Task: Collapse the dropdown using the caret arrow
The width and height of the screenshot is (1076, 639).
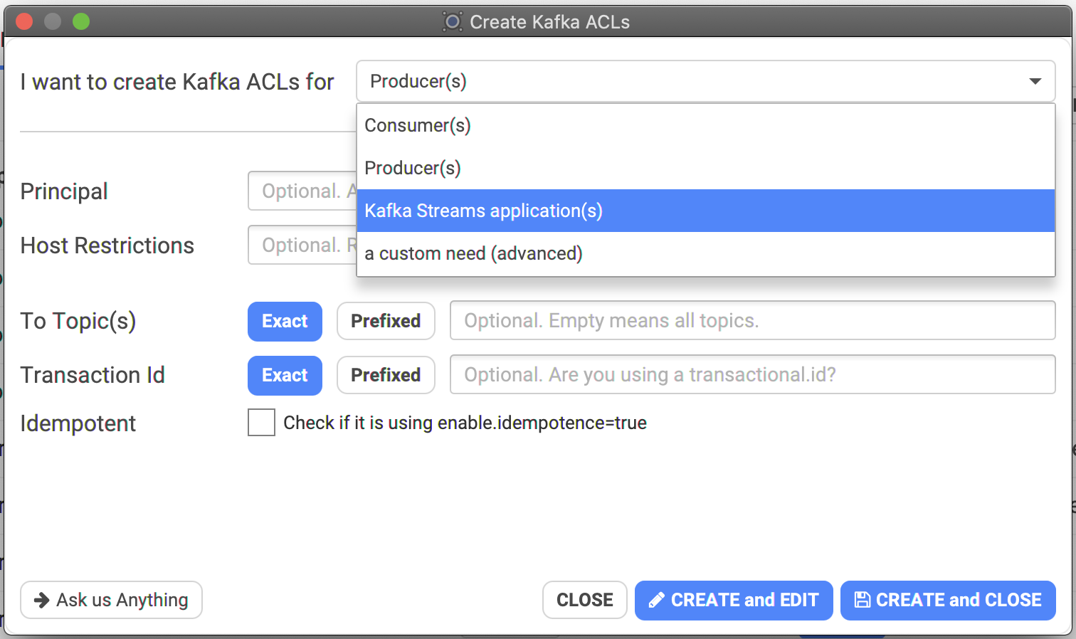Action: tap(1035, 82)
